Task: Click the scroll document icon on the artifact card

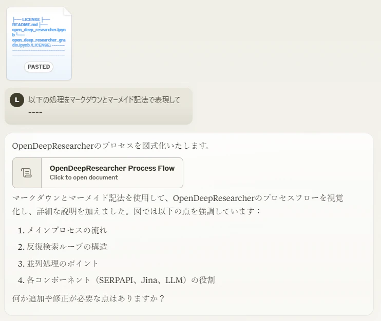Action: click(27, 173)
